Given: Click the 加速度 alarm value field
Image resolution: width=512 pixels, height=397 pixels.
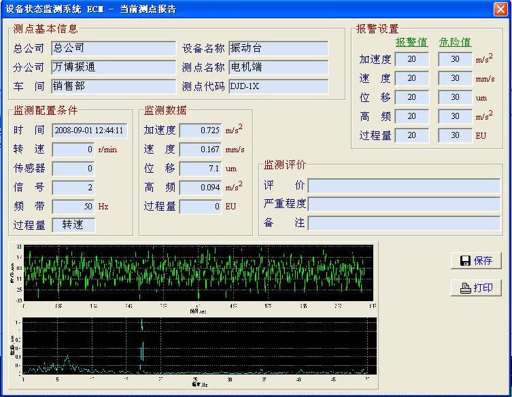Looking at the screenshot, I should point(411,59).
